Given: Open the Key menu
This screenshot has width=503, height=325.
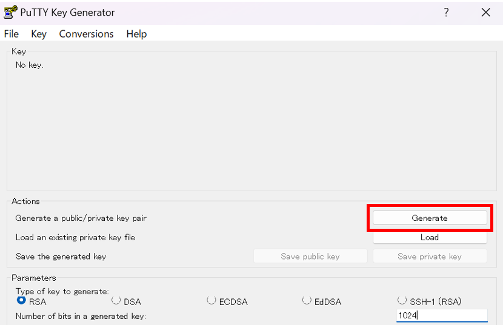Looking at the screenshot, I should click(39, 34).
